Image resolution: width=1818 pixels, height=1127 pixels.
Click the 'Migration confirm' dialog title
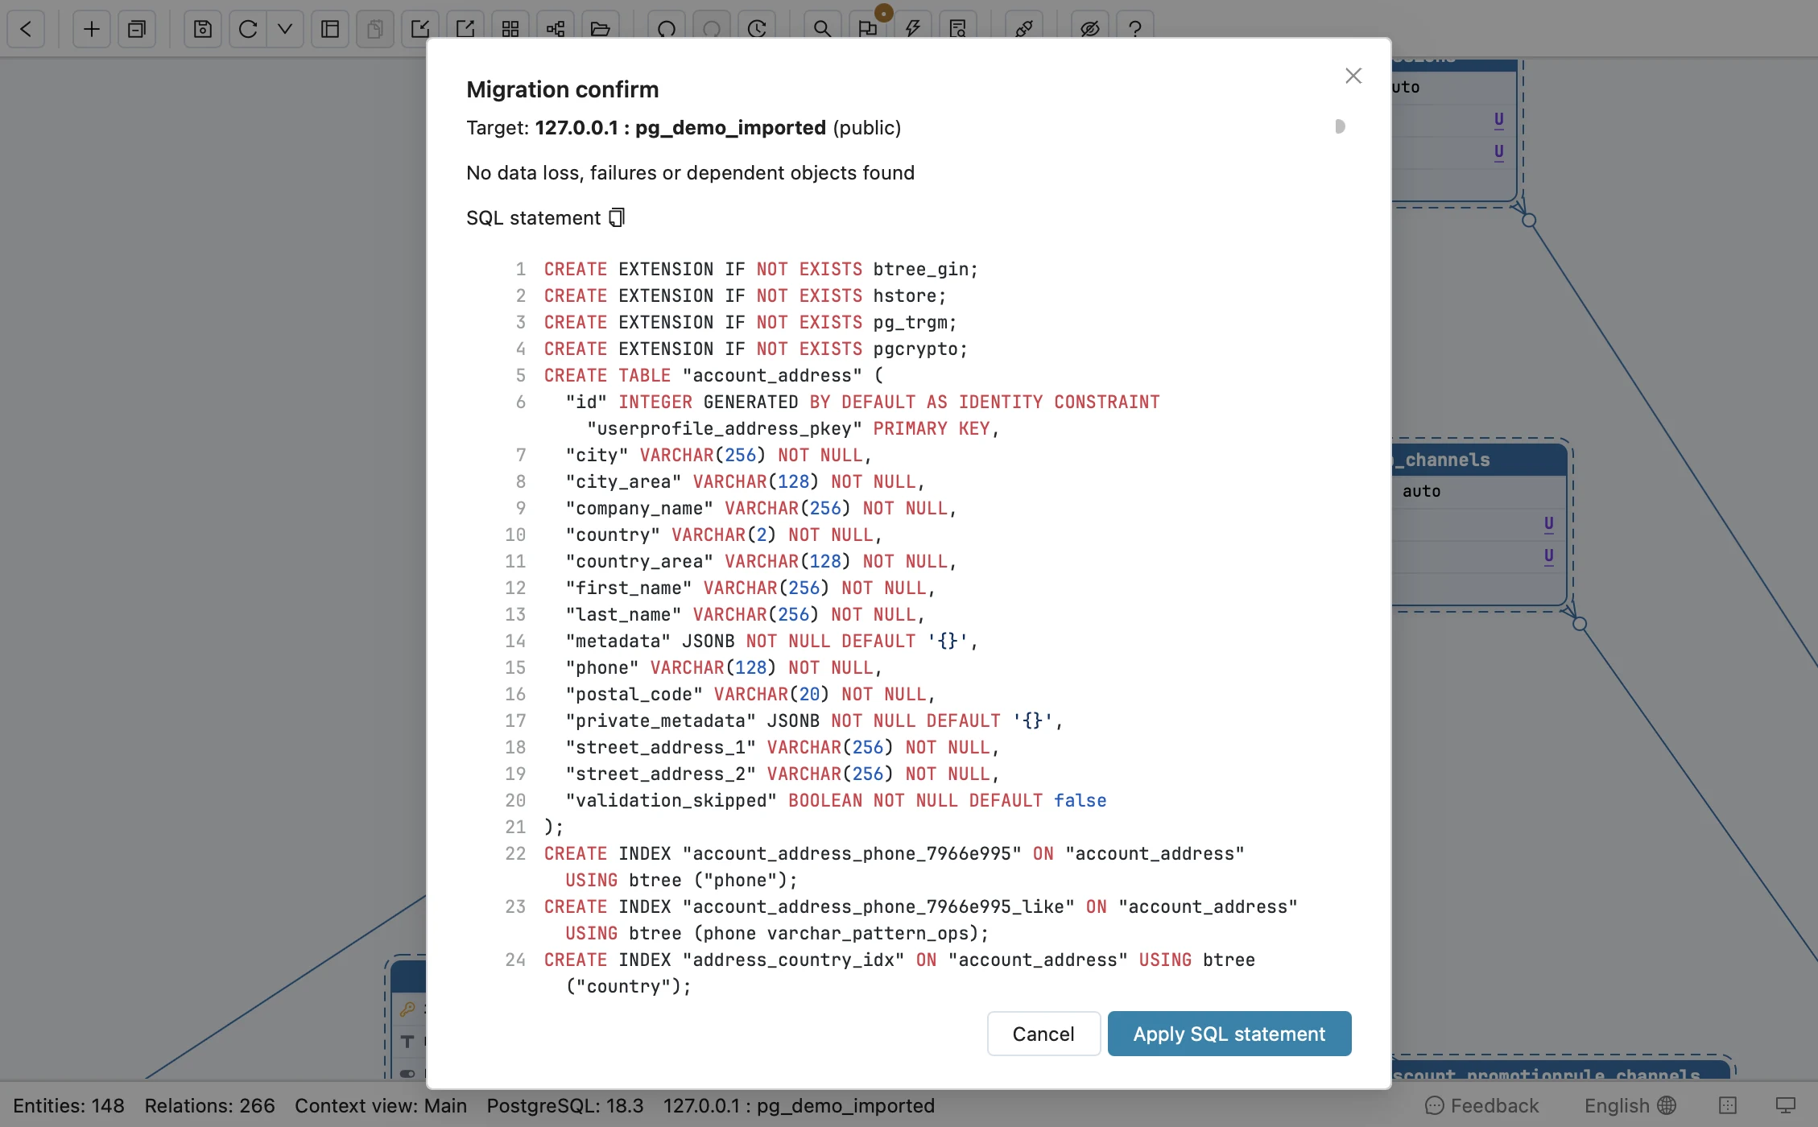coord(562,89)
